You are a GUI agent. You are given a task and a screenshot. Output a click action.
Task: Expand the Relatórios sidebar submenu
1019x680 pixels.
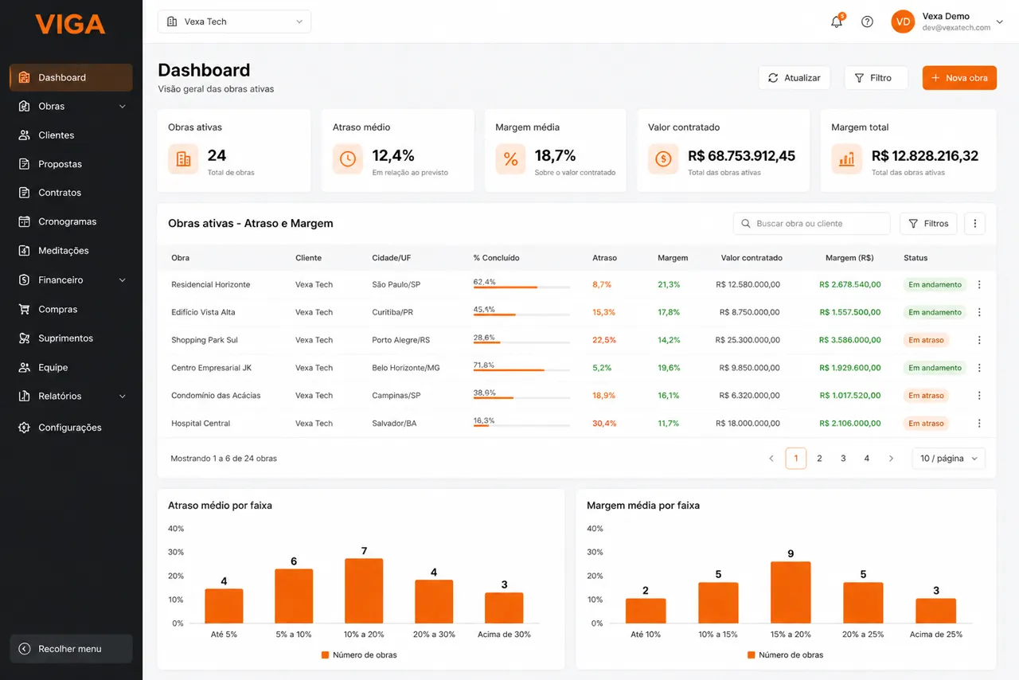[123, 397]
